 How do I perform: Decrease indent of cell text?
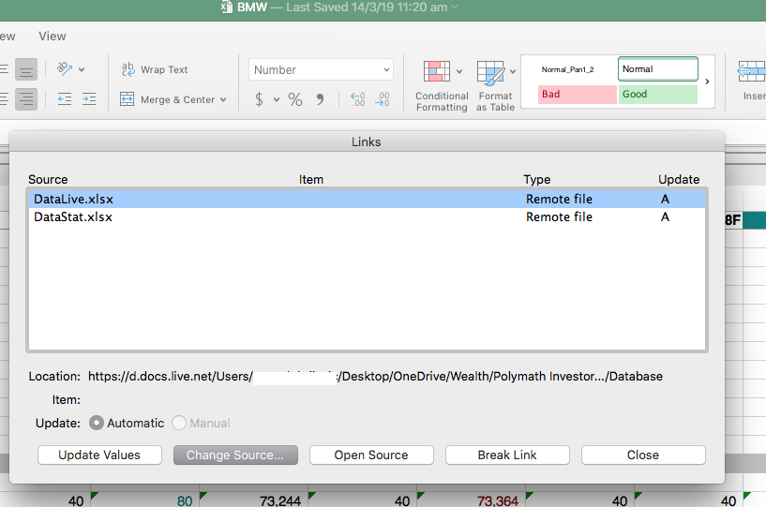tap(65, 99)
